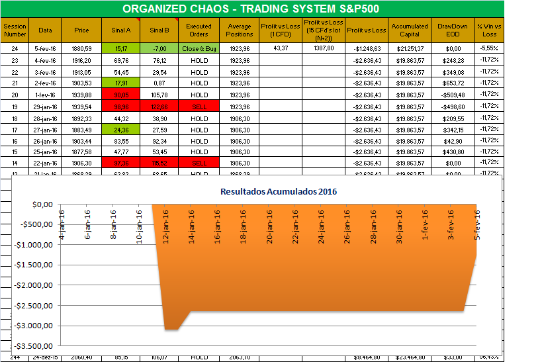Click 'Profit vs Loss (15 CFd's lot)' header

(x=324, y=30)
